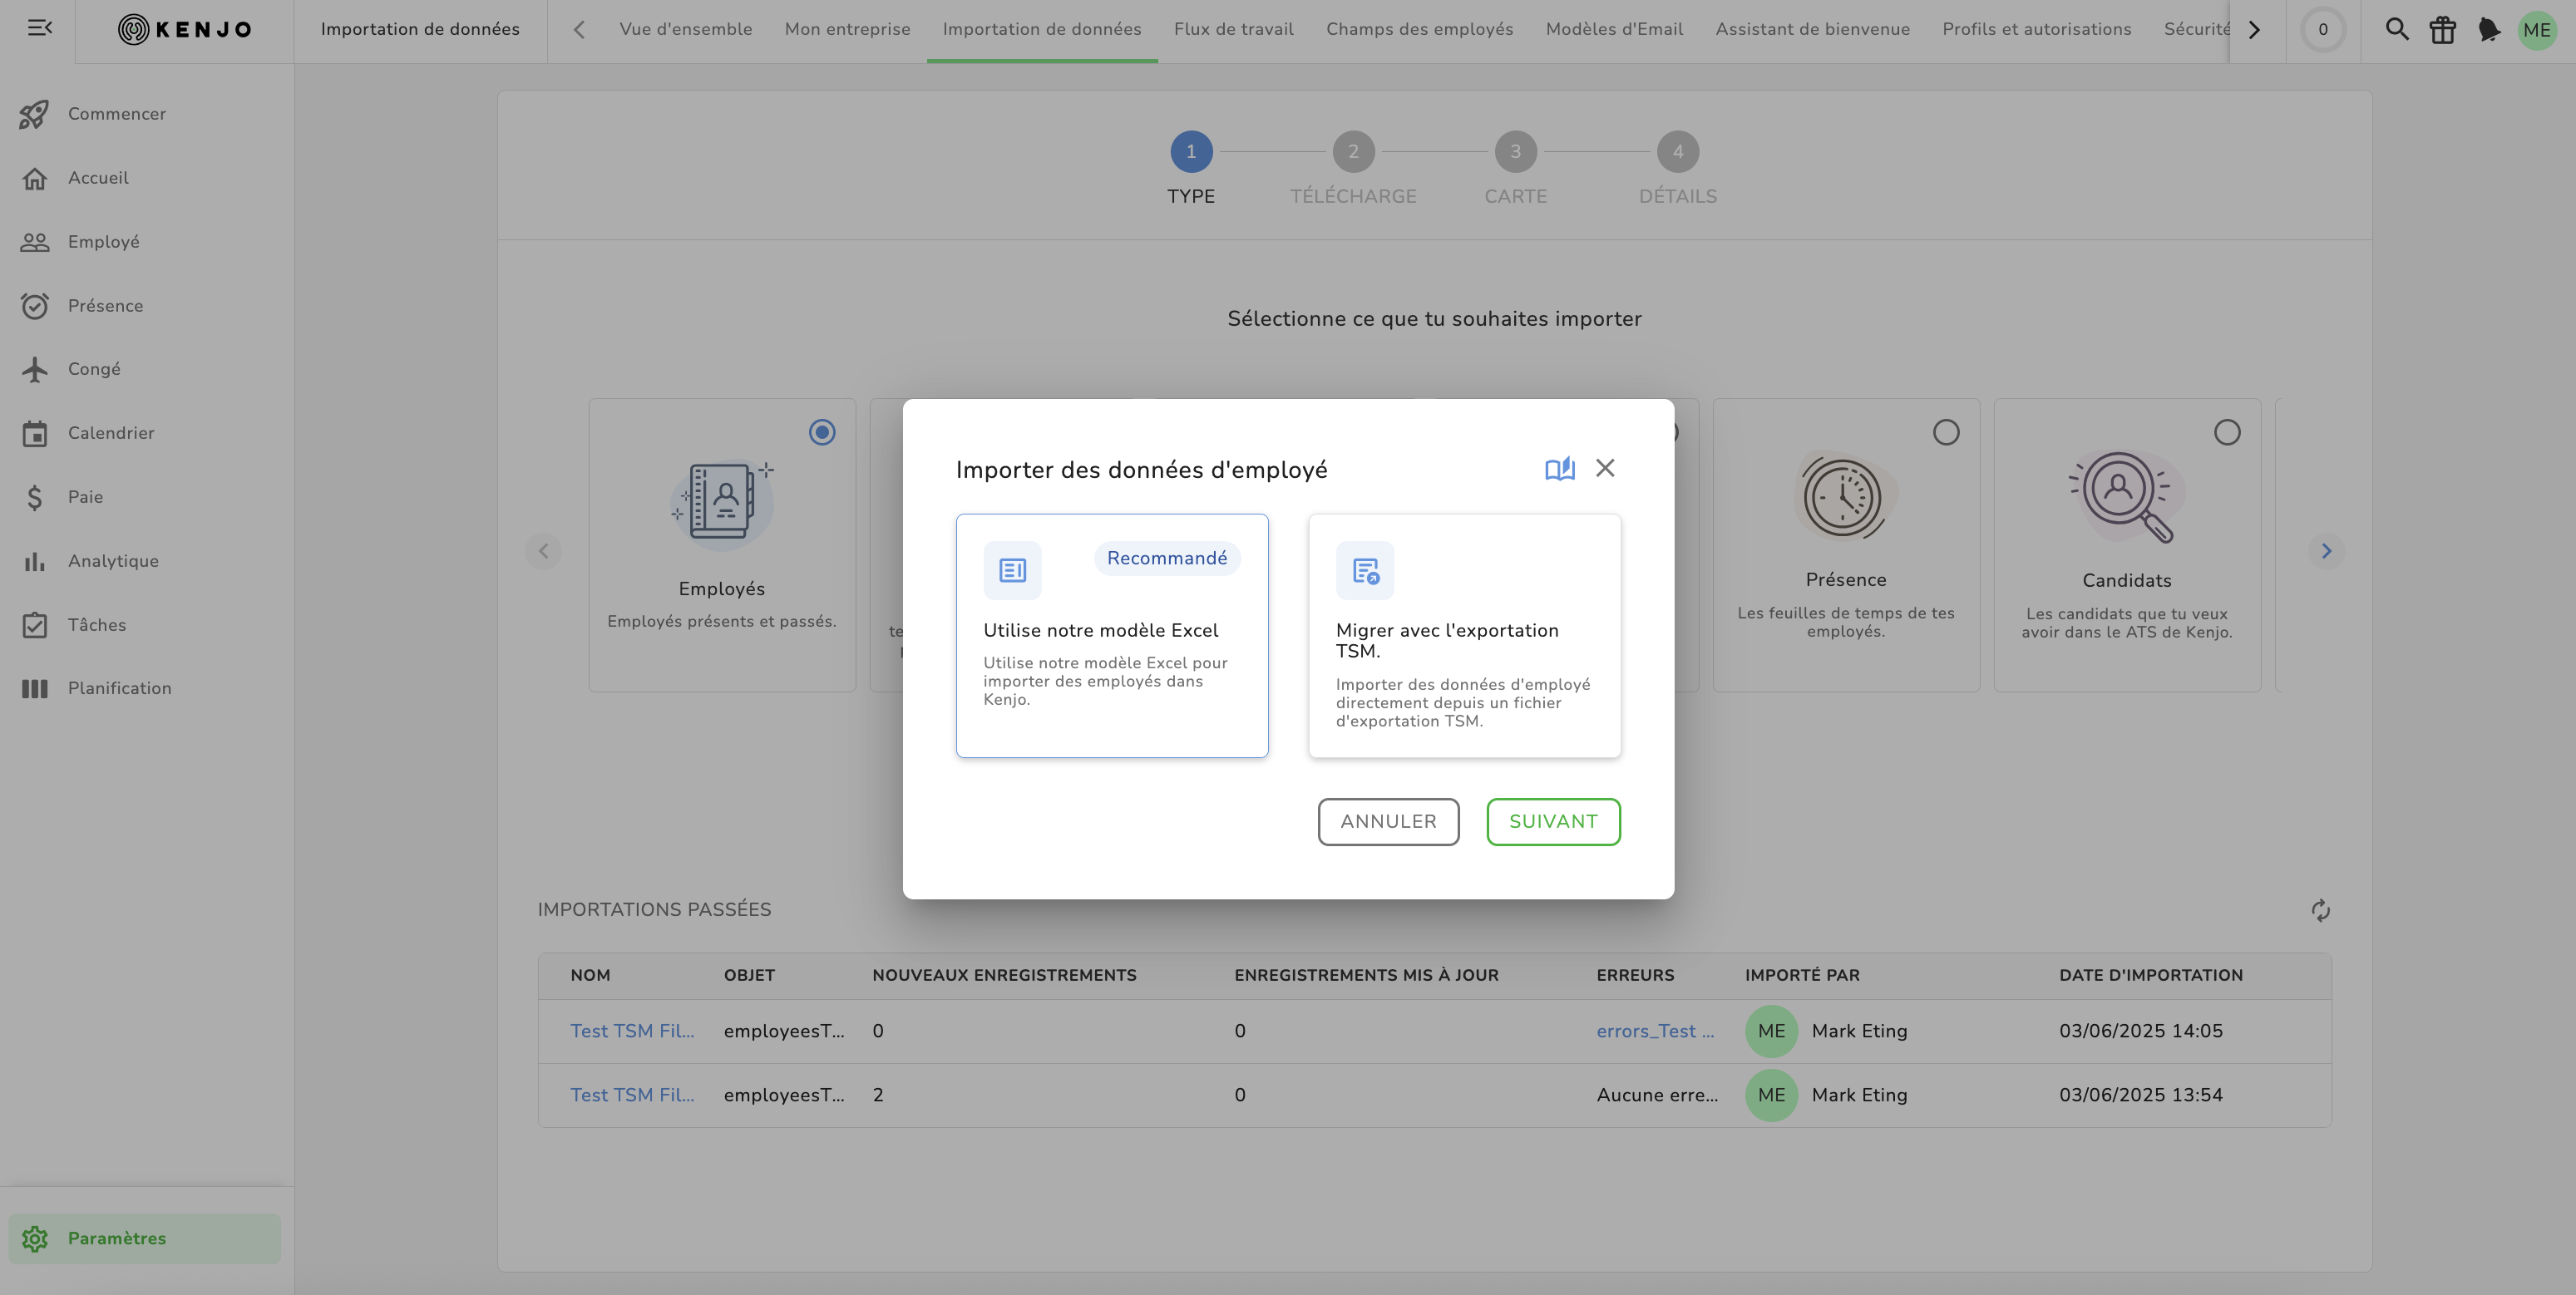Viewport: 2576px width, 1295px height.
Task: Select the Employés radio button
Action: 822,432
